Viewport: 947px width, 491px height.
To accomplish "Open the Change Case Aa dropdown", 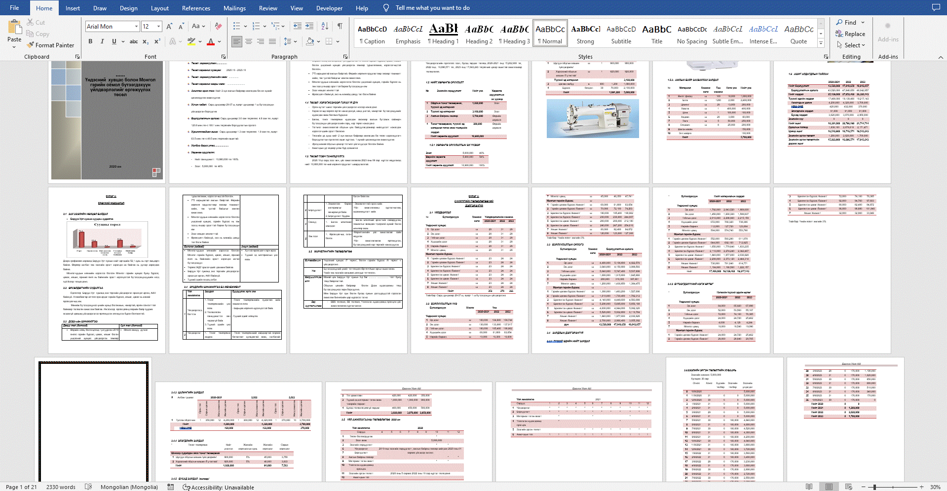I will coord(198,26).
